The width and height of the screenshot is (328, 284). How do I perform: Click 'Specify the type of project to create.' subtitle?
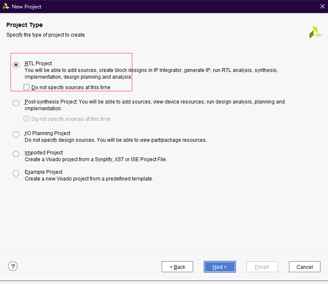click(x=46, y=35)
